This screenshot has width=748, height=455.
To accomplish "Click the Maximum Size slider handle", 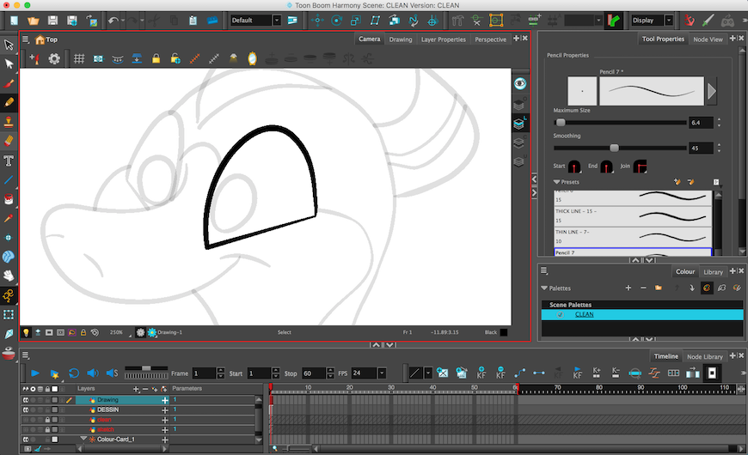I will pos(561,123).
